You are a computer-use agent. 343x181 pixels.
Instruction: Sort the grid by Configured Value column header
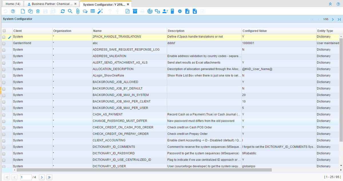(x=255, y=31)
